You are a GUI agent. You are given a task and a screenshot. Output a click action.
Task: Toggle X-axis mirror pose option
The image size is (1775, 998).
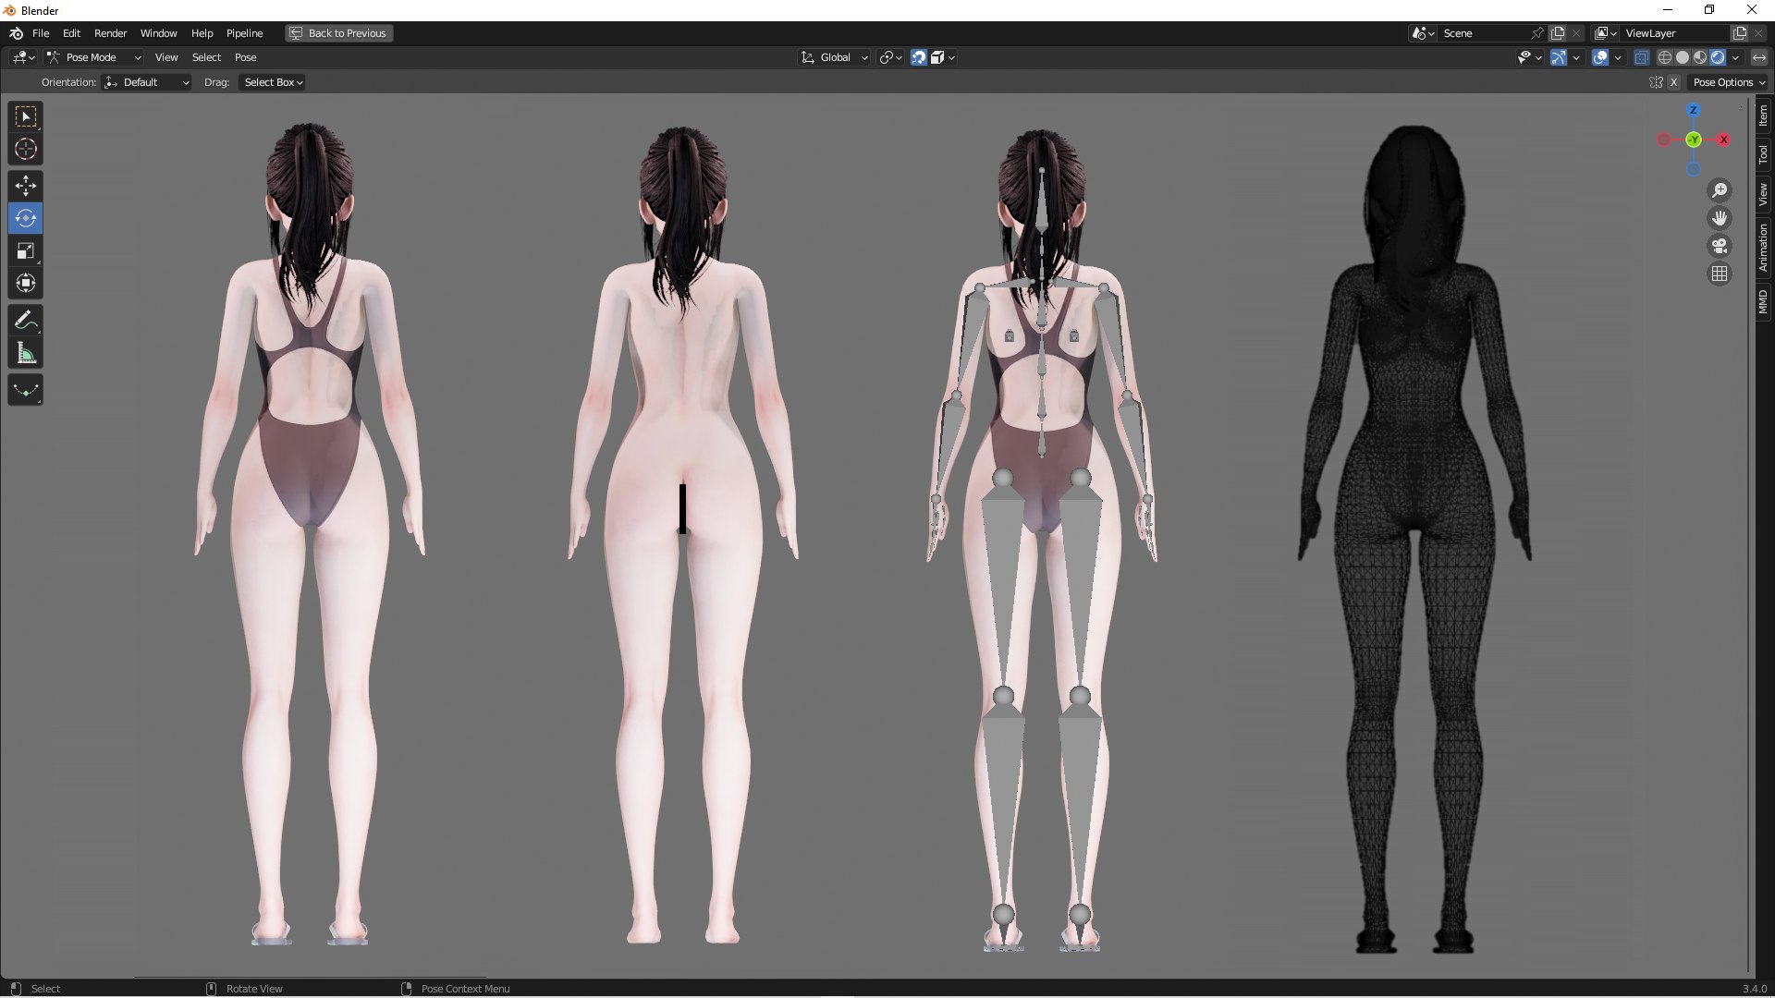1673,82
